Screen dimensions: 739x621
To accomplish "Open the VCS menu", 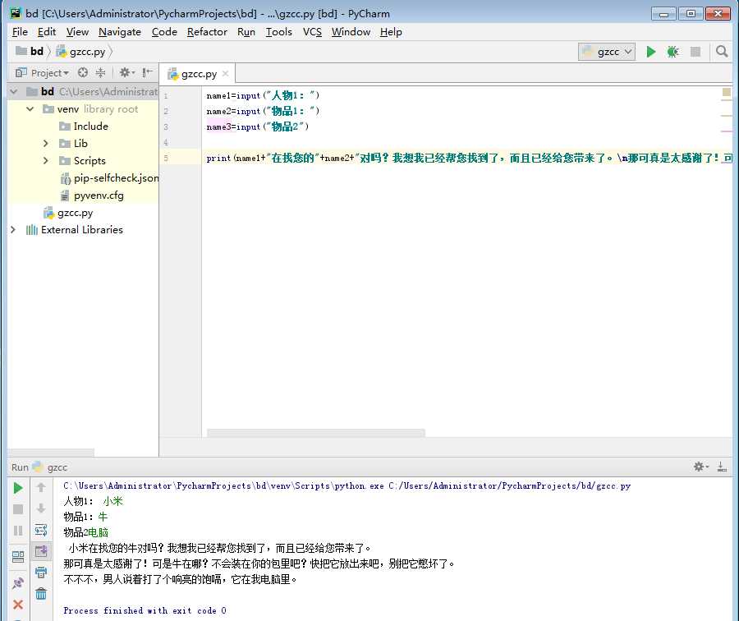I will pos(312,32).
